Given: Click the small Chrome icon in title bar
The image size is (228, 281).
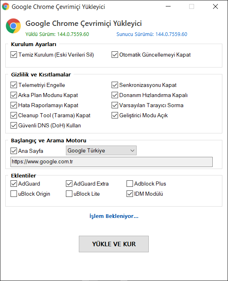Looking at the screenshot, I should (6, 6).
